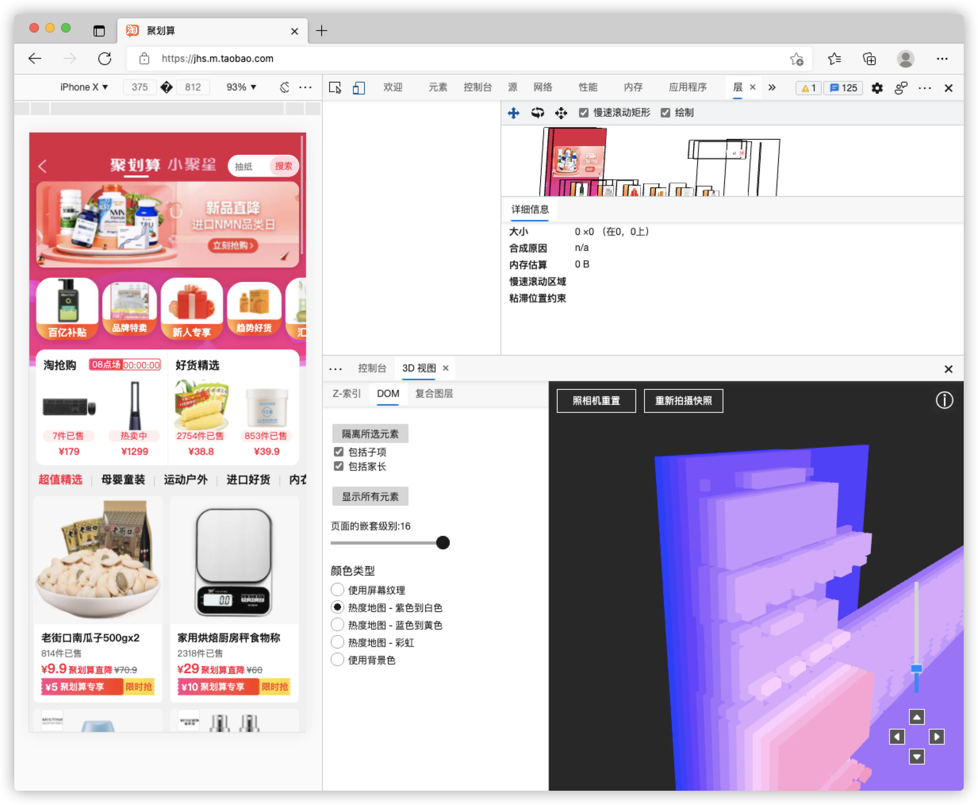The height and width of the screenshot is (805, 978).
Task: Toggle the 绘制 checkbox
Action: [665, 113]
